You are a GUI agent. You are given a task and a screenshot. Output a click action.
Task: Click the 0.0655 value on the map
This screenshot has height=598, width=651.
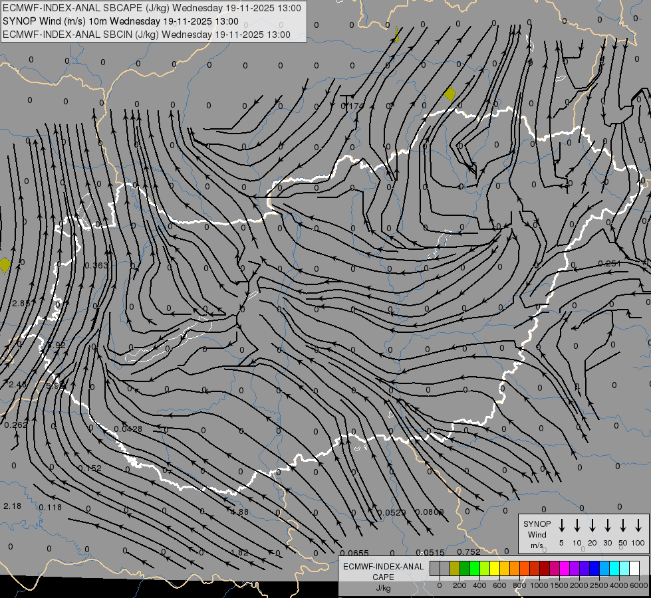tap(354, 553)
